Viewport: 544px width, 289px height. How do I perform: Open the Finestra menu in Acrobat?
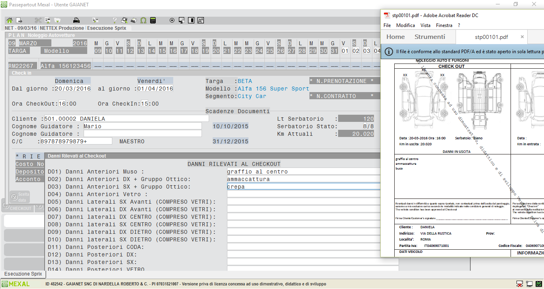[x=444, y=25]
